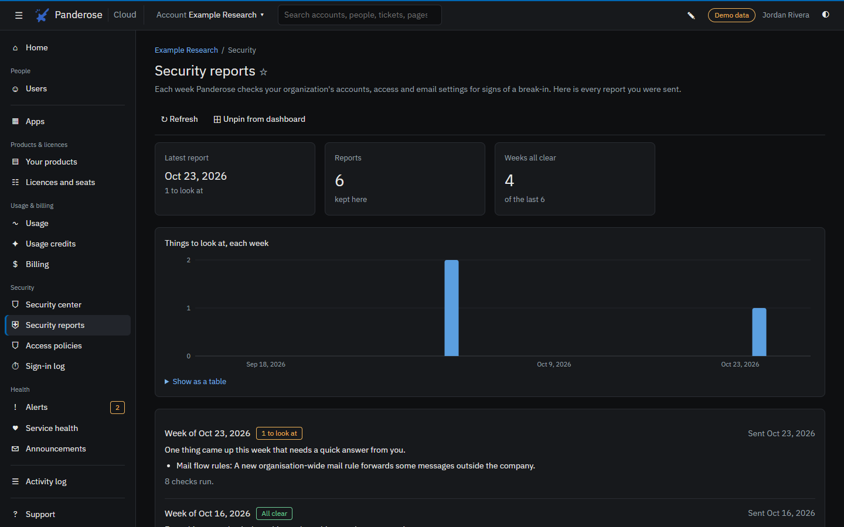
Task: Click the Security reports shield icon
Action: click(15, 325)
